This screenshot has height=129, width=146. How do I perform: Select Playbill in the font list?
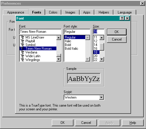pos(38,41)
